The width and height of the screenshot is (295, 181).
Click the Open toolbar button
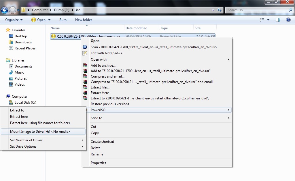[39, 20]
